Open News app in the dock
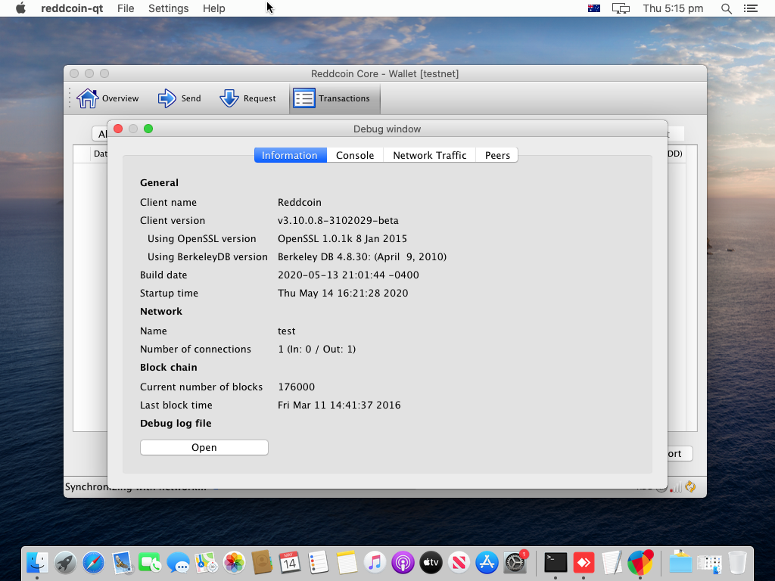The width and height of the screenshot is (775, 581). point(459,563)
